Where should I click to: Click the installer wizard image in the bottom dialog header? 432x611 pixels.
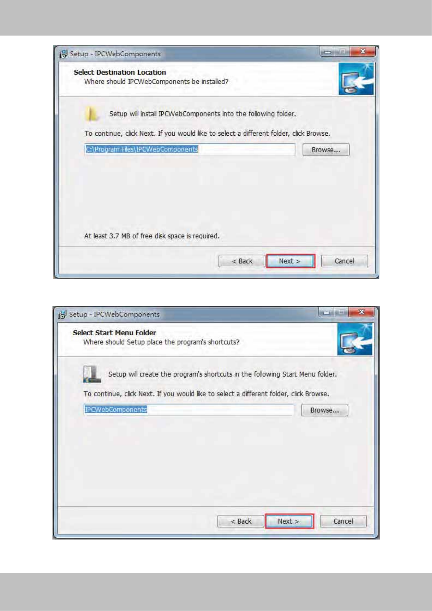tap(355, 340)
